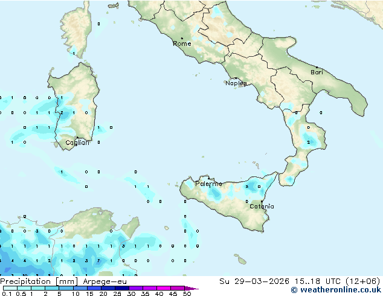This screenshot has height=296, width=383.
Task: Click the '25' legend scale value
Action: tap(117, 294)
